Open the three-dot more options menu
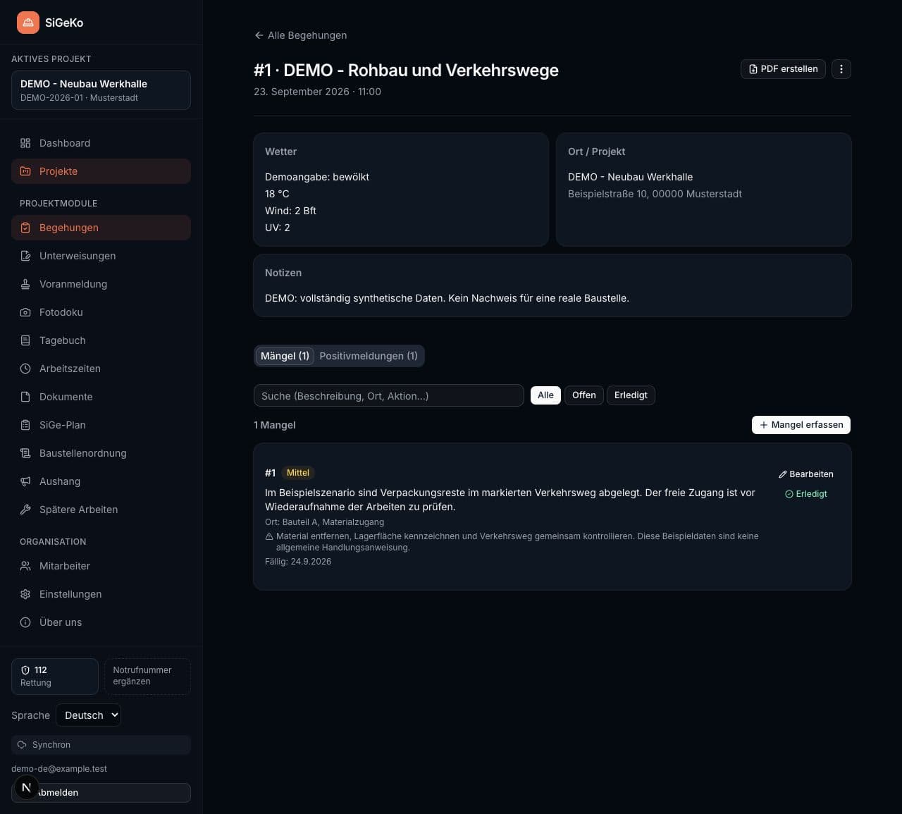This screenshot has width=902, height=814. 841,69
